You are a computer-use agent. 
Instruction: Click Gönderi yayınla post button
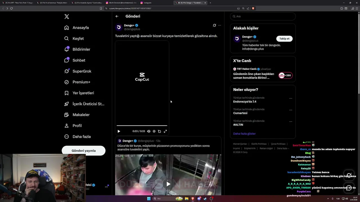(84, 151)
